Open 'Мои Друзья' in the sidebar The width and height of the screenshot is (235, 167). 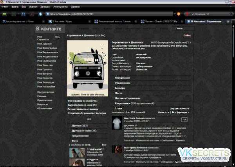coord(44,44)
